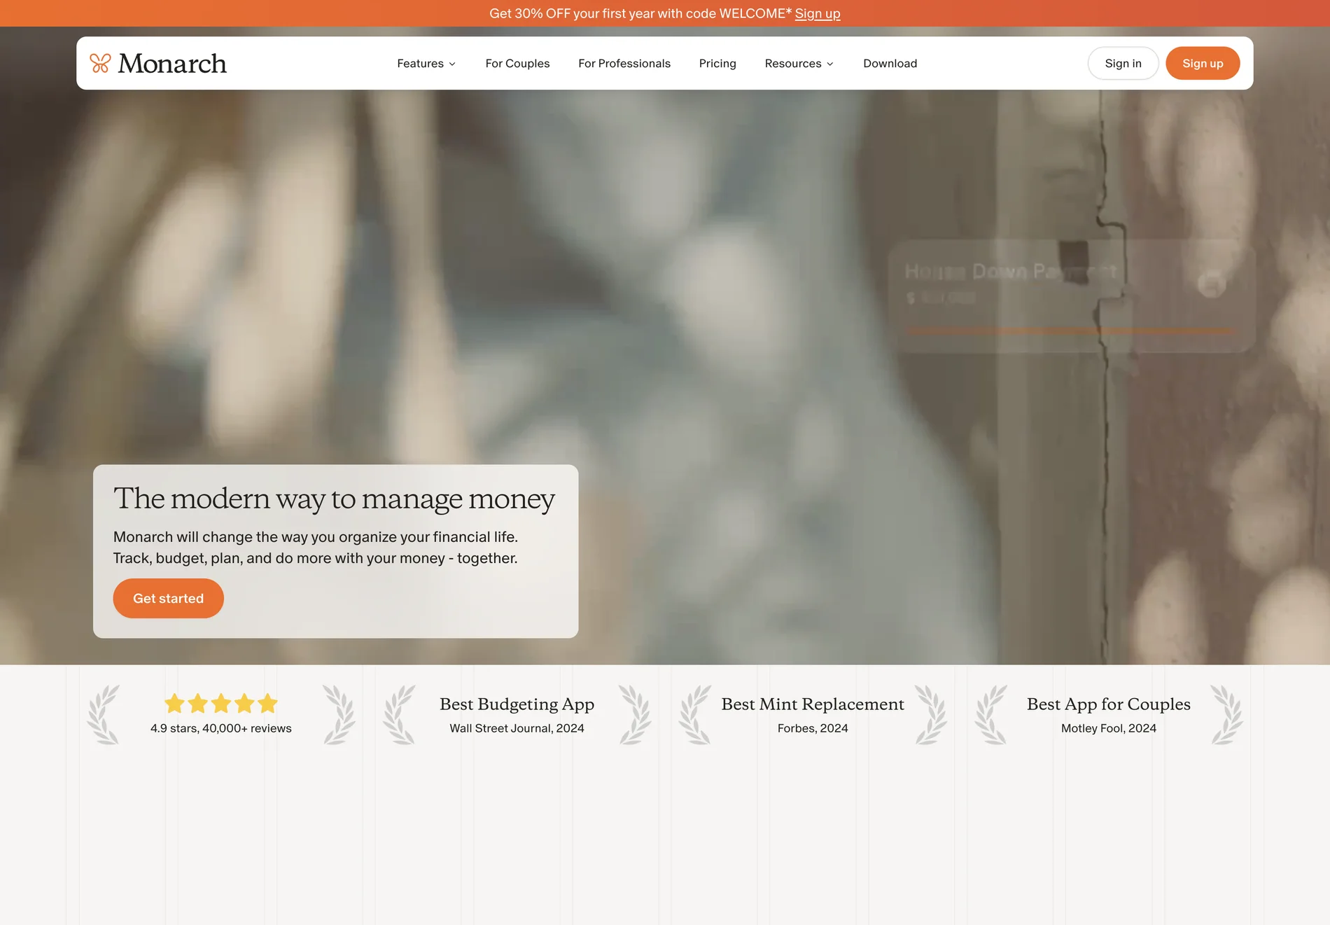
Task: Click the 'Best Mint Replacement' award heading
Action: click(x=813, y=704)
